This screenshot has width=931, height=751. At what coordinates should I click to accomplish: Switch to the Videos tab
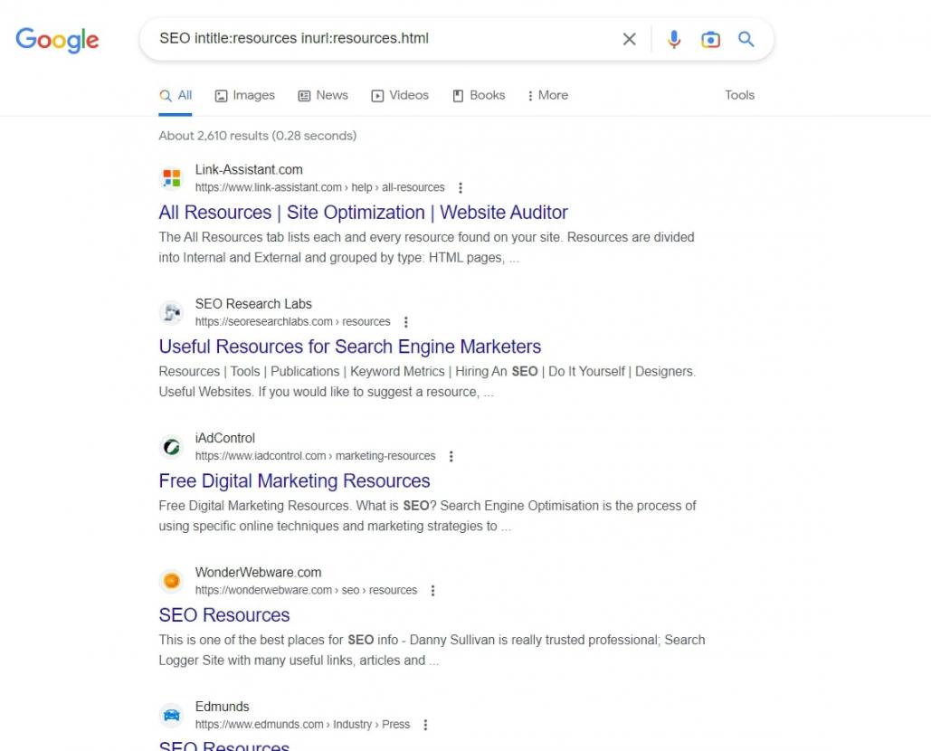(400, 95)
